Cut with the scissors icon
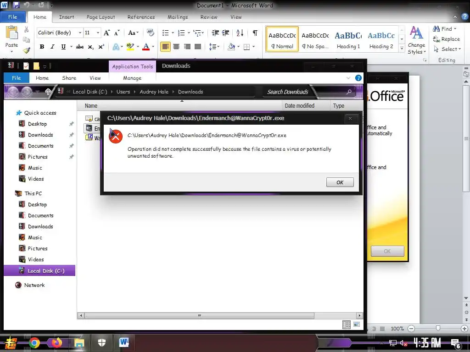 pyautogui.click(x=26, y=29)
